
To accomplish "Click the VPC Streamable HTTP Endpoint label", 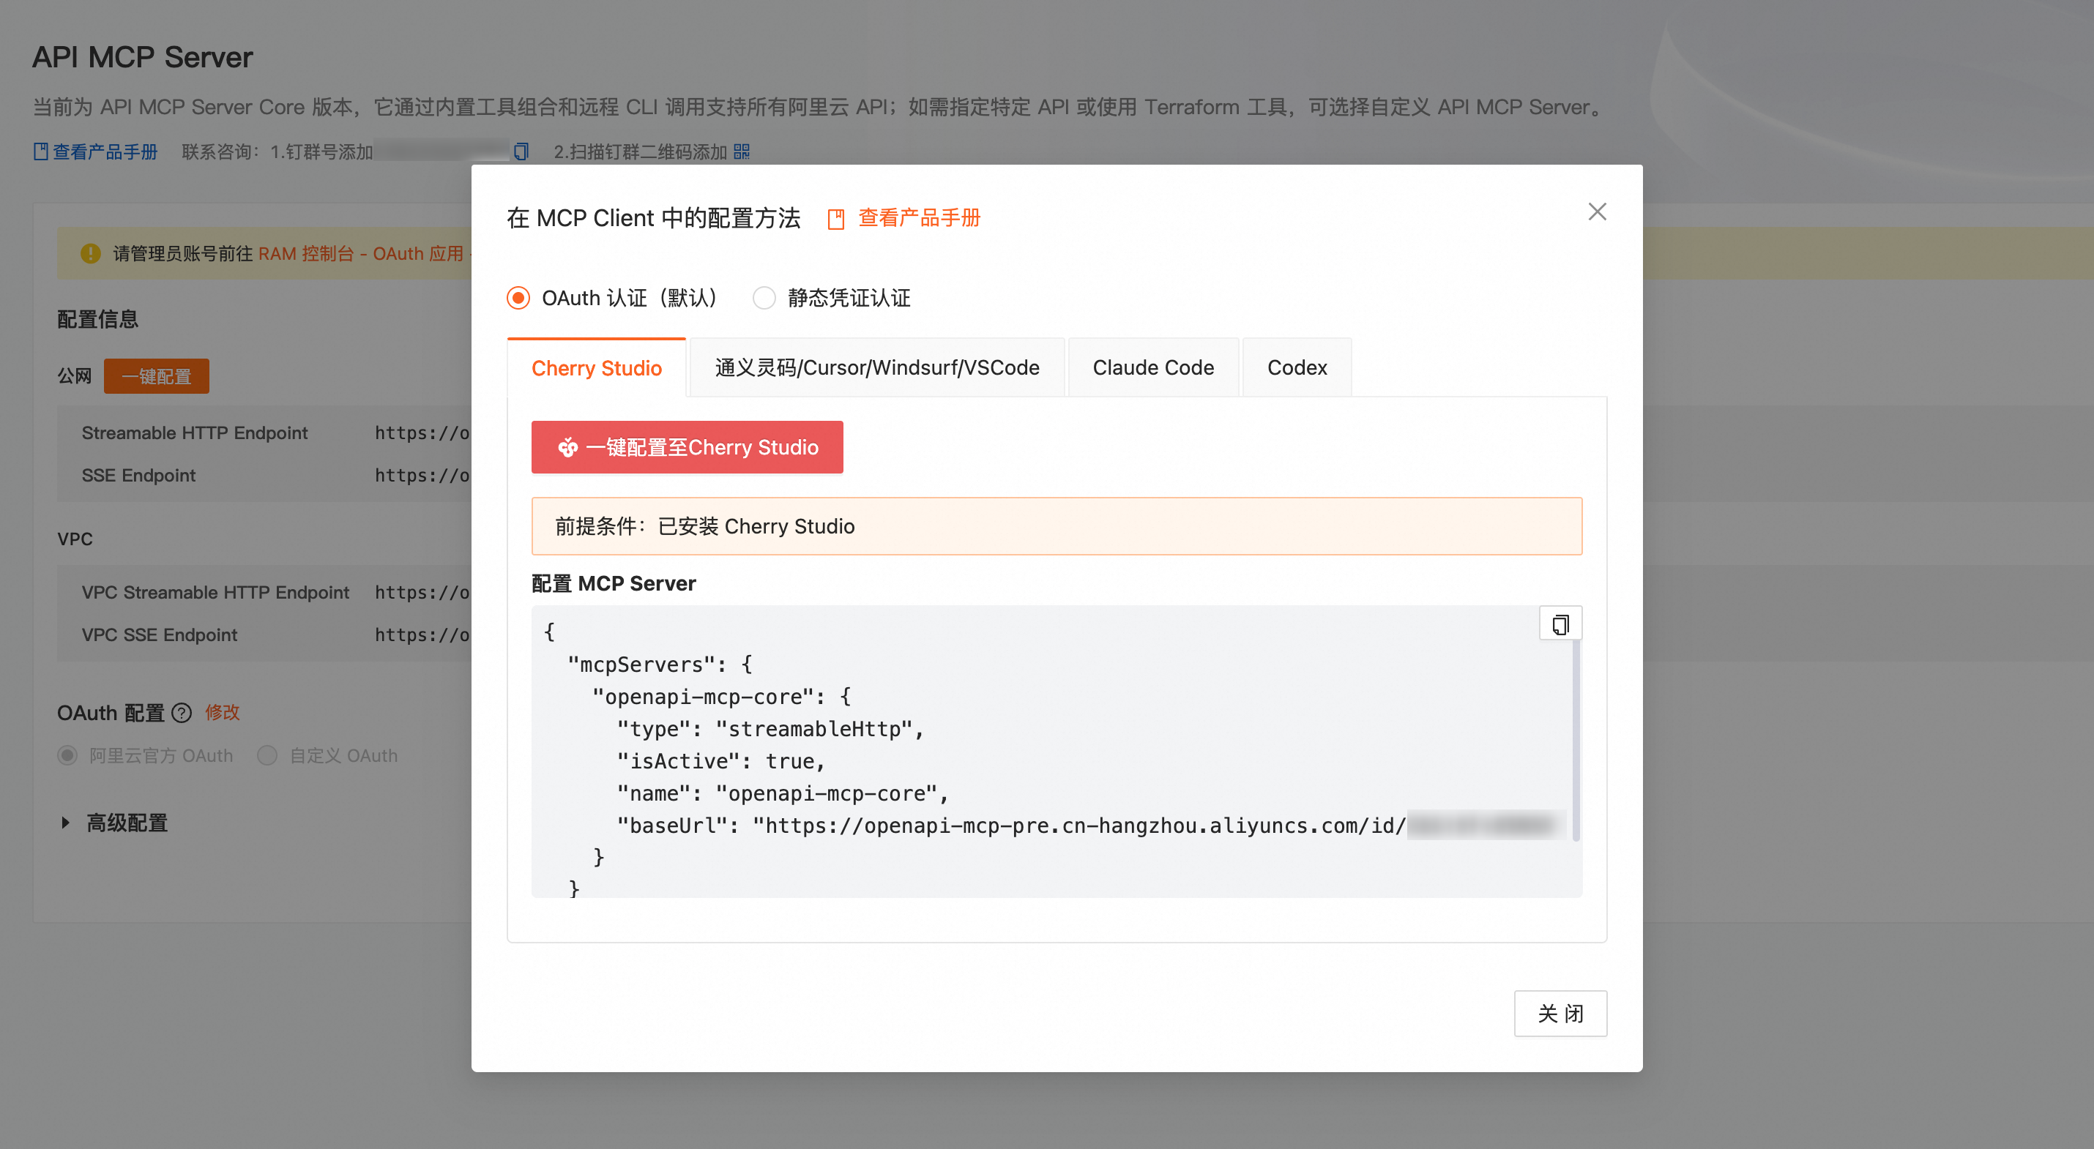I will click(x=215, y=592).
